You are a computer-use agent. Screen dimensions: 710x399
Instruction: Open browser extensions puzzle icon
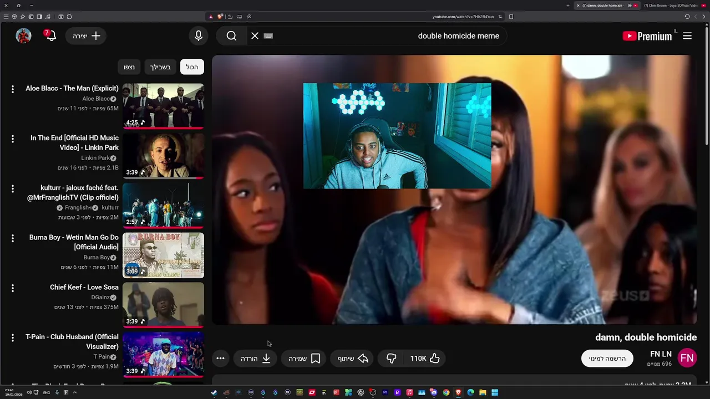(69, 17)
